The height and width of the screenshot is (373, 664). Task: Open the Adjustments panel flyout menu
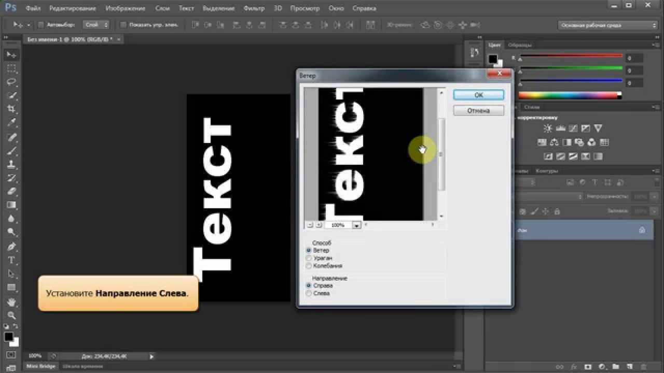(656, 107)
